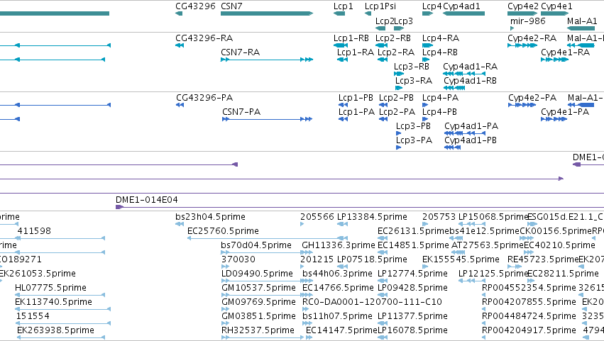The width and height of the screenshot is (604, 341).
Task: Click the Lcp4 gene label
Action: [x=432, y=6]
